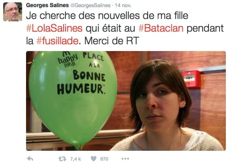Open the #LolaSalines hashtag
This screenshot has height=165, width=229.
[x=54, y=28]
